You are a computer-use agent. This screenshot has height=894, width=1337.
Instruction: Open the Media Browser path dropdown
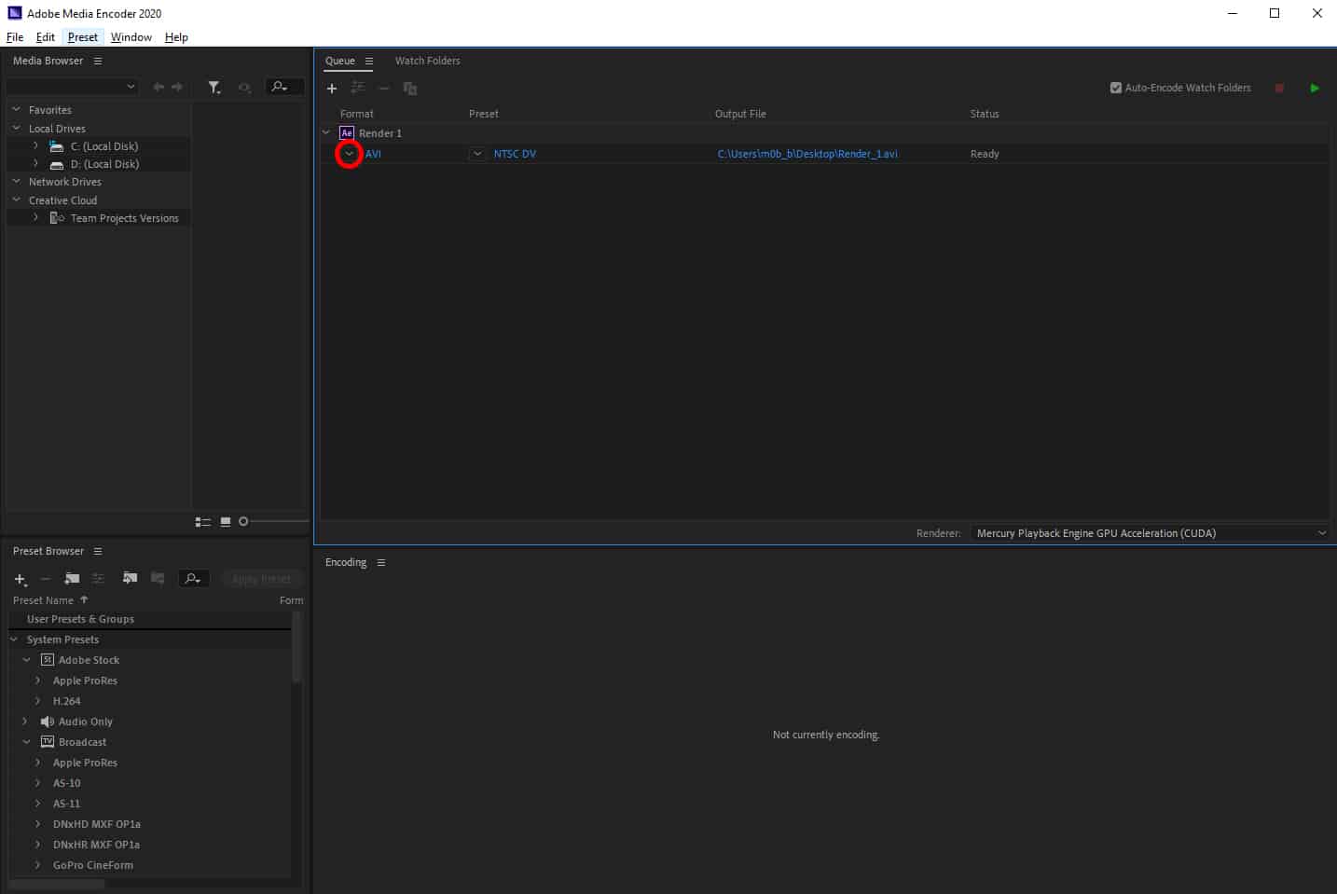tap(72, 87)
